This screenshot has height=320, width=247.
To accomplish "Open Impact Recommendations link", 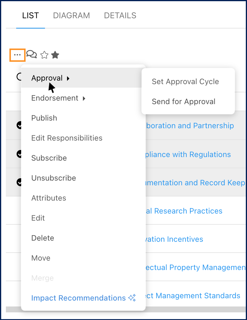I will (78, 298).
